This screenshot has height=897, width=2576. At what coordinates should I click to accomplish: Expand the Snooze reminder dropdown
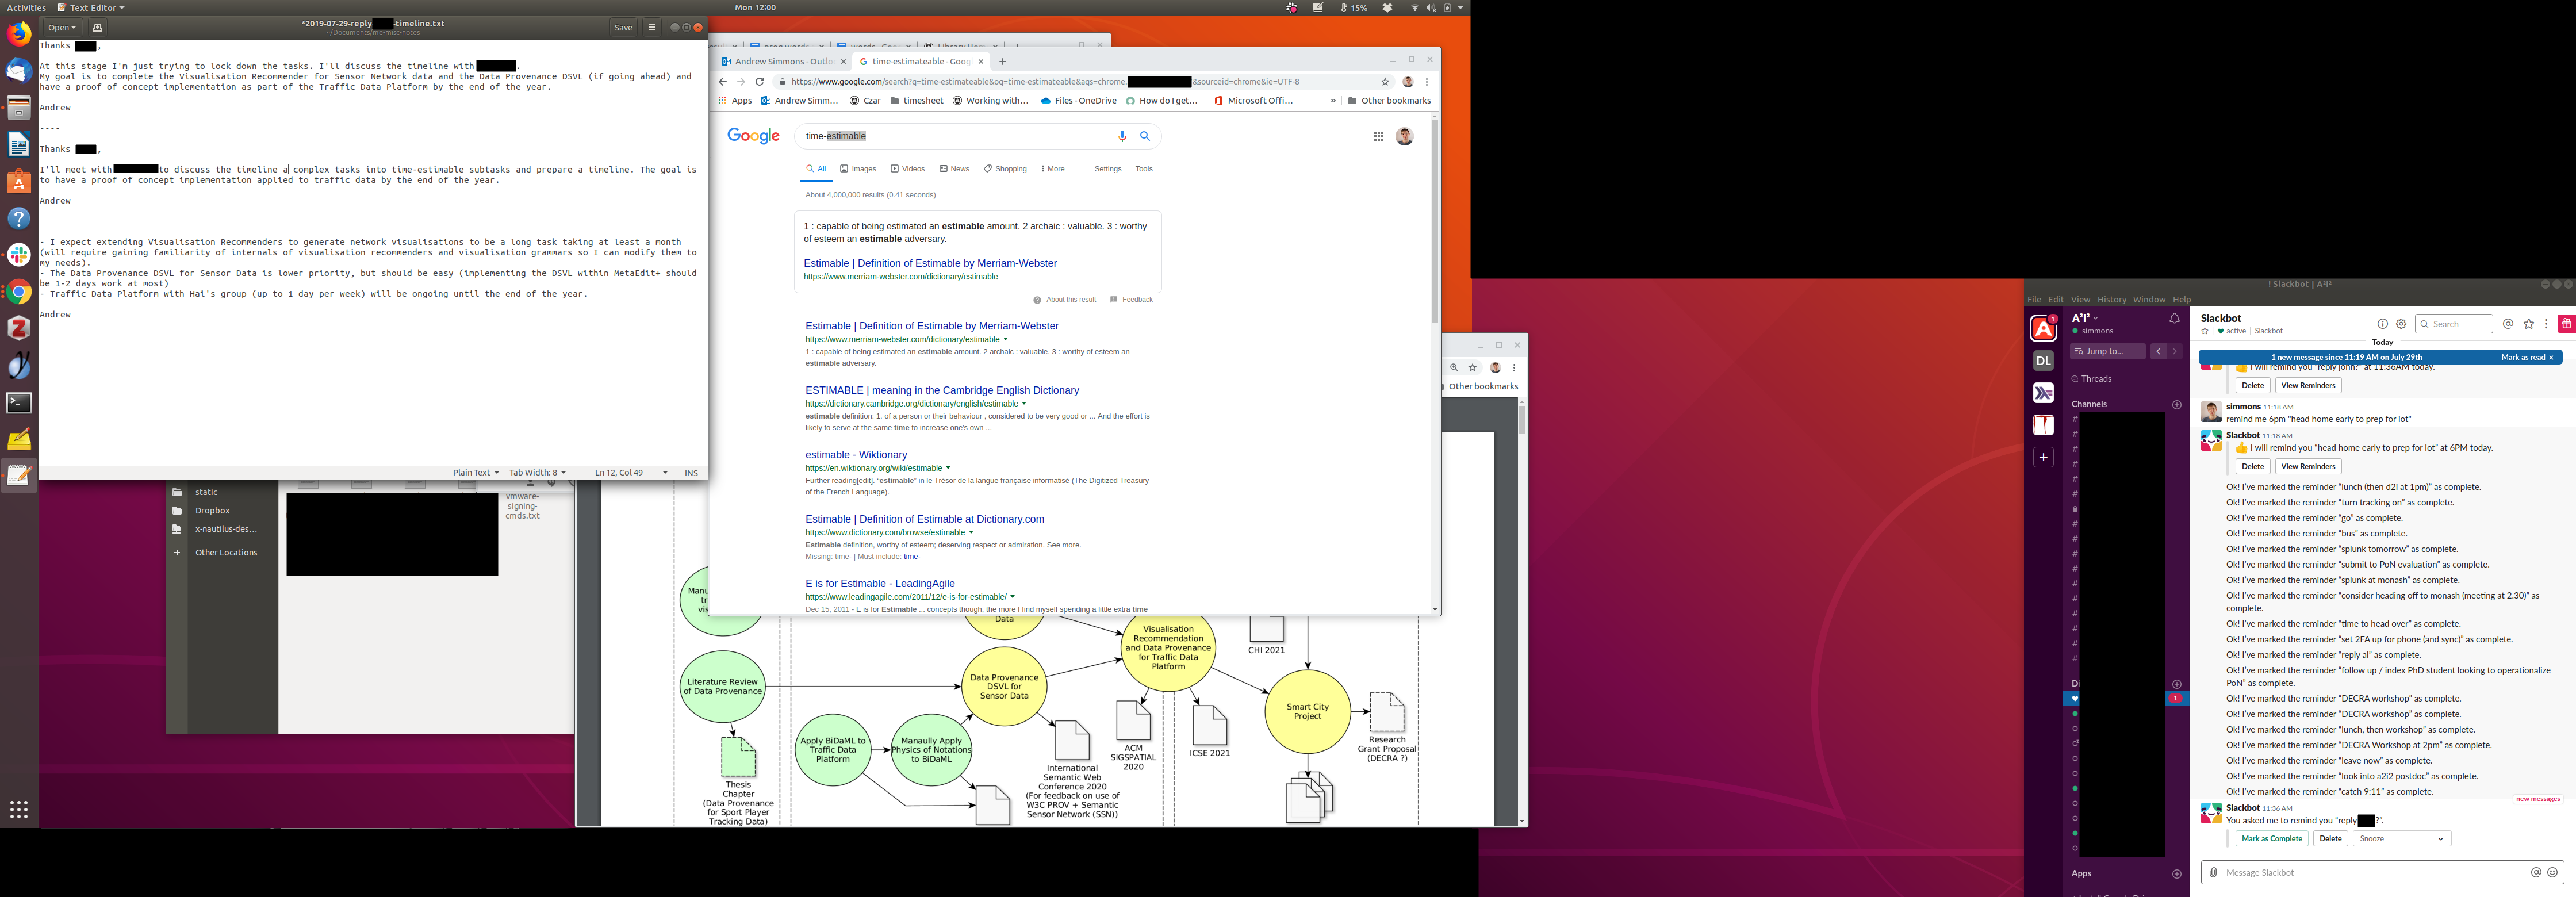pyautogui.click(x=2401, y=839)
